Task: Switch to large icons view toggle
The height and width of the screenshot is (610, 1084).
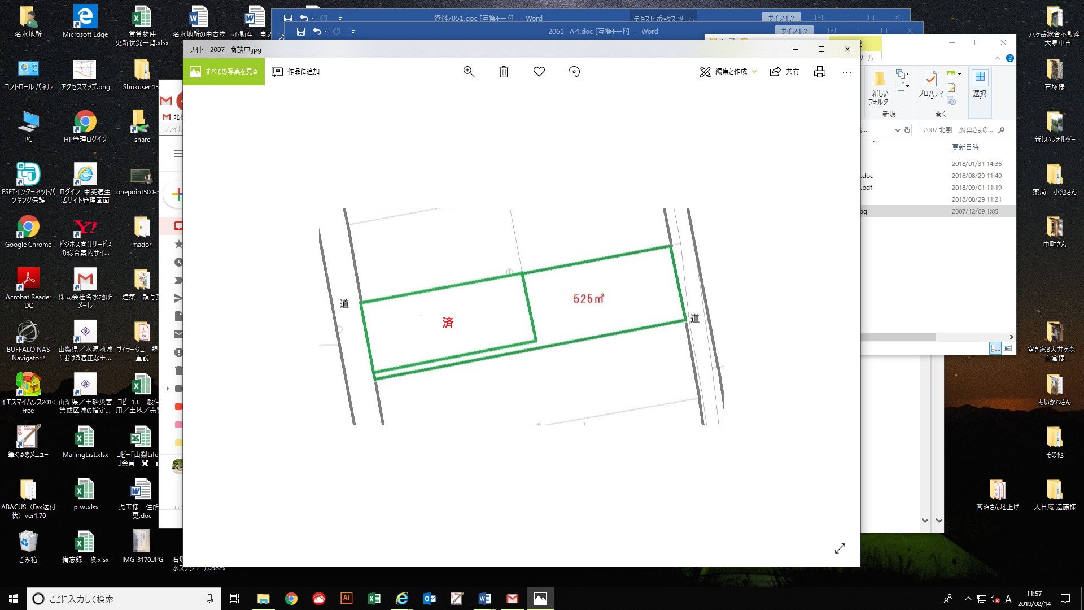Action: [1008, 348]
